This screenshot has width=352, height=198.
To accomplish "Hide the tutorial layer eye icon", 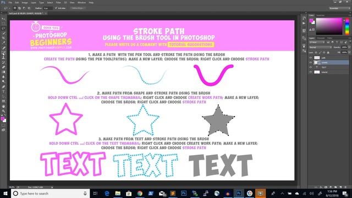I will click(x=311, y=72).
